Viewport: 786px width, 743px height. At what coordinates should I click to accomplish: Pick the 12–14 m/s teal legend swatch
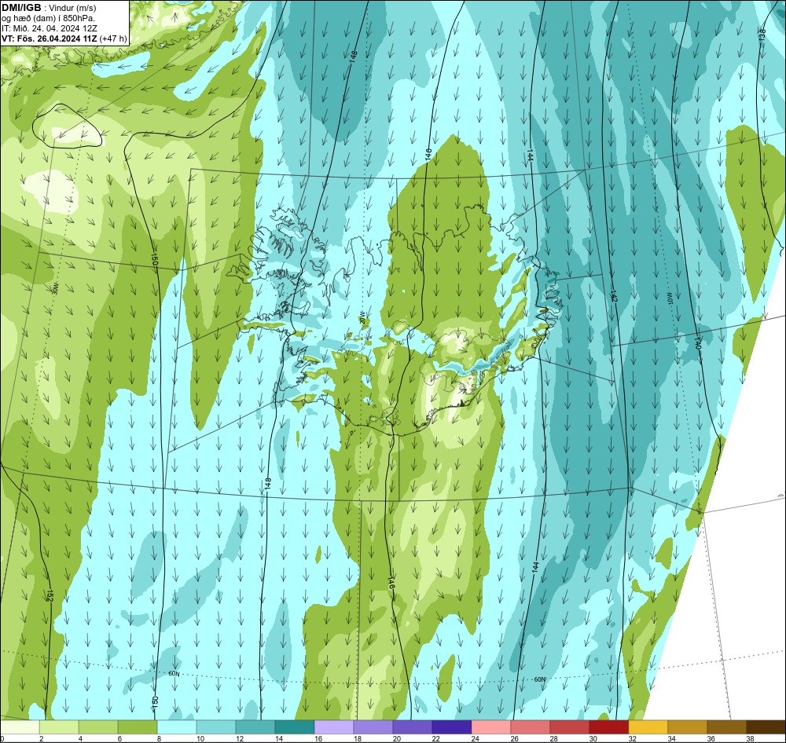(255, 727)
